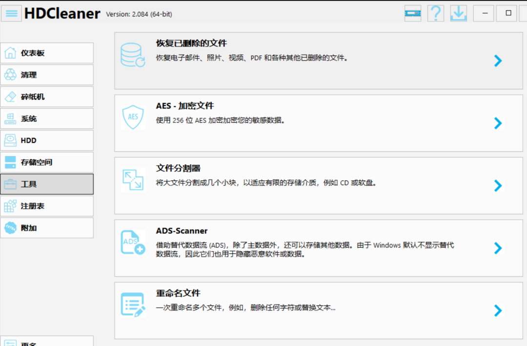Click the description mentioning CD 或软盘
Screen dimensions: 527x346
point(266,183)
